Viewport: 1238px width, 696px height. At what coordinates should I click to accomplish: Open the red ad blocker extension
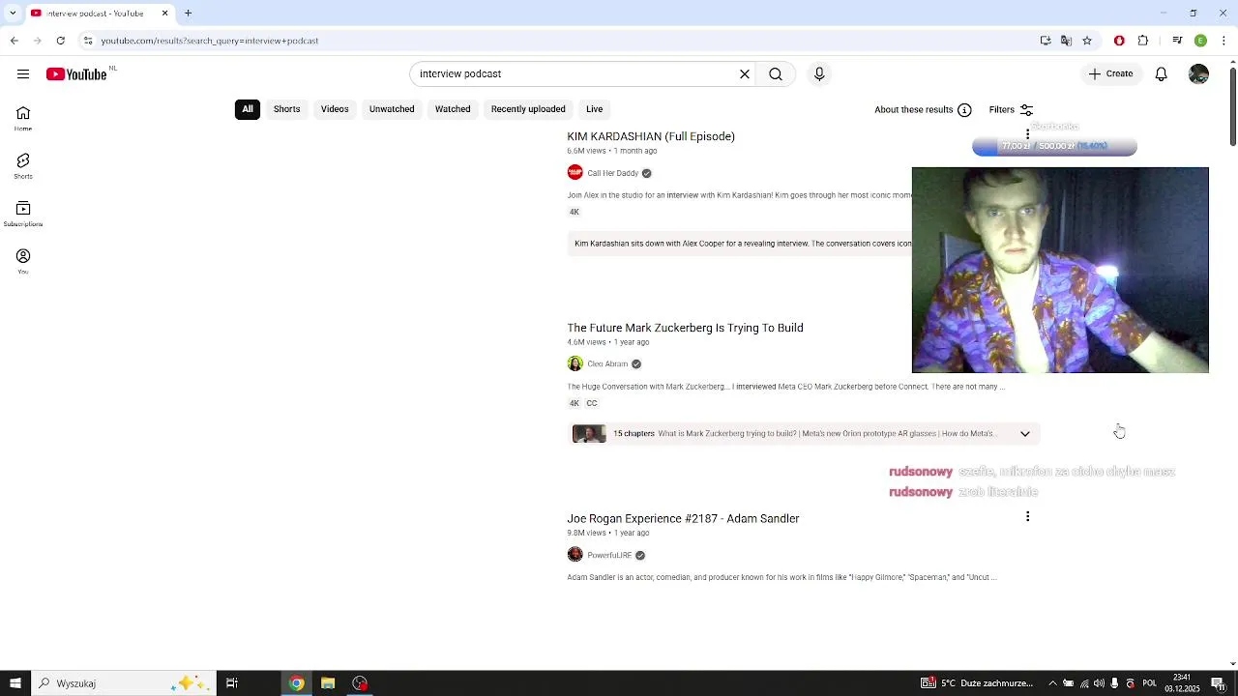[1119, 41]
